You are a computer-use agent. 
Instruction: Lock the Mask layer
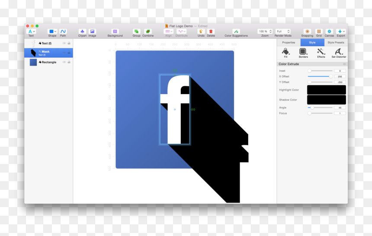69,53
